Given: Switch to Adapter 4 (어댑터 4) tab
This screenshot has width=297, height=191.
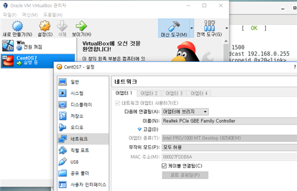Looking at the screenshot, I should click(199, 93).
